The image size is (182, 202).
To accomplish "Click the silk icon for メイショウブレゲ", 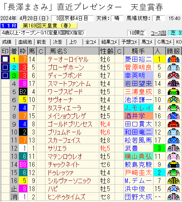I will point(174,116).
